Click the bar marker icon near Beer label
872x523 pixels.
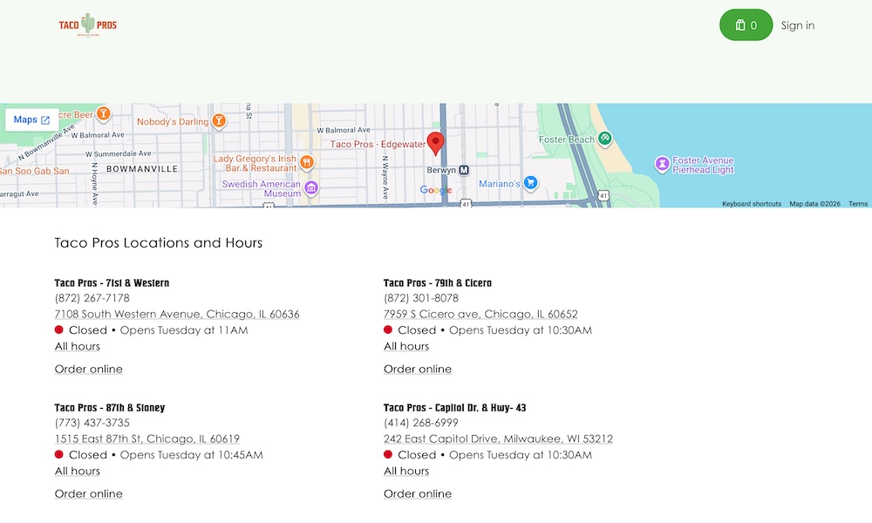pyautogui.click(x=103, y=113)
